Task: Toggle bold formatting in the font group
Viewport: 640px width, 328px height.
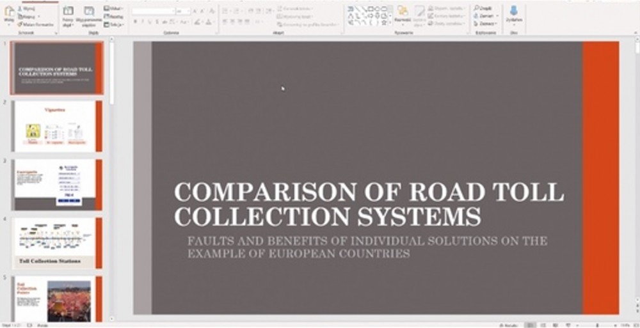Action: [x=135, y=22]
